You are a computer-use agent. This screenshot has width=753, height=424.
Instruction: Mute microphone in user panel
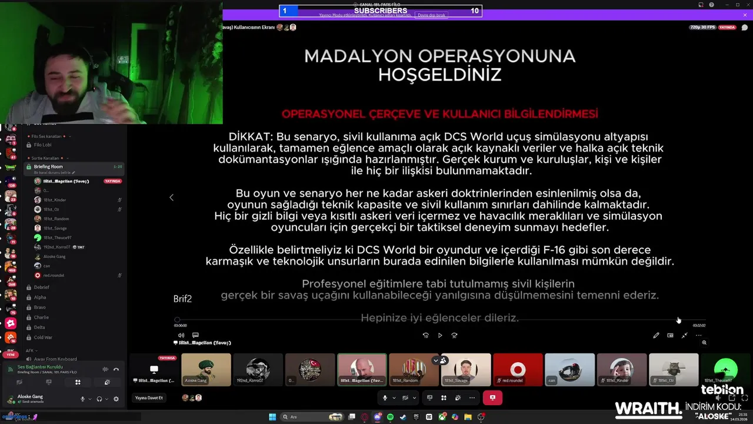(83, 399)
